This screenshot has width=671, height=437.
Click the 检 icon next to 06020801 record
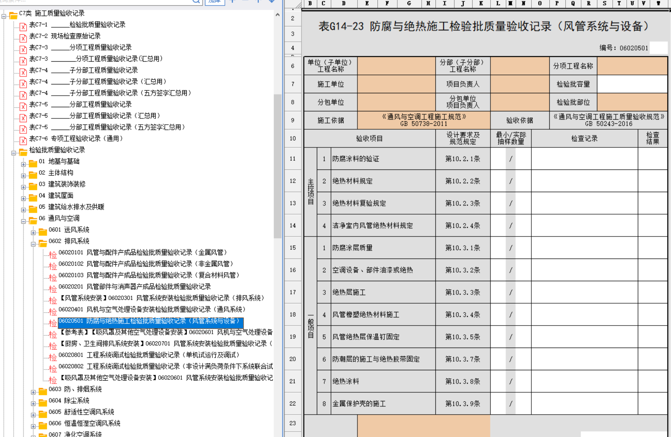[53, 357]
